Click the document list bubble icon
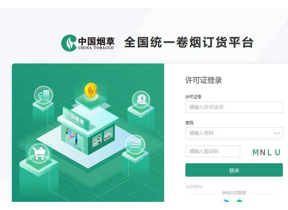Screen dimensions: 288x210 (135, 144)
